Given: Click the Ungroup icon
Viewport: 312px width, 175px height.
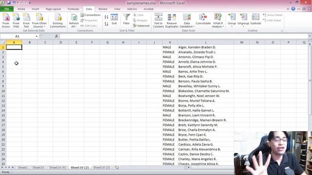Looking at the screenshot, I should pos(243,20).
